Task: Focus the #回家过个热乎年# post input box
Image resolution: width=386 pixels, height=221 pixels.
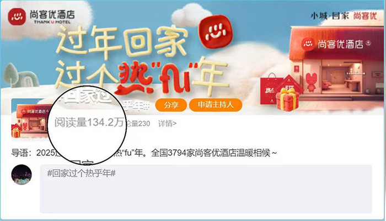Action: point(206,189)
